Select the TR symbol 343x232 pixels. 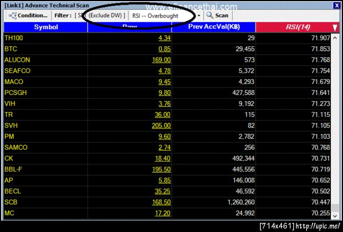pos(9,115)
